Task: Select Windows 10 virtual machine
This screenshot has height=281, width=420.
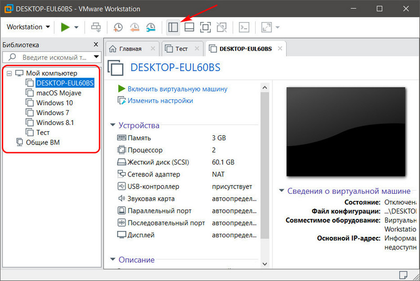Action: 55,103
